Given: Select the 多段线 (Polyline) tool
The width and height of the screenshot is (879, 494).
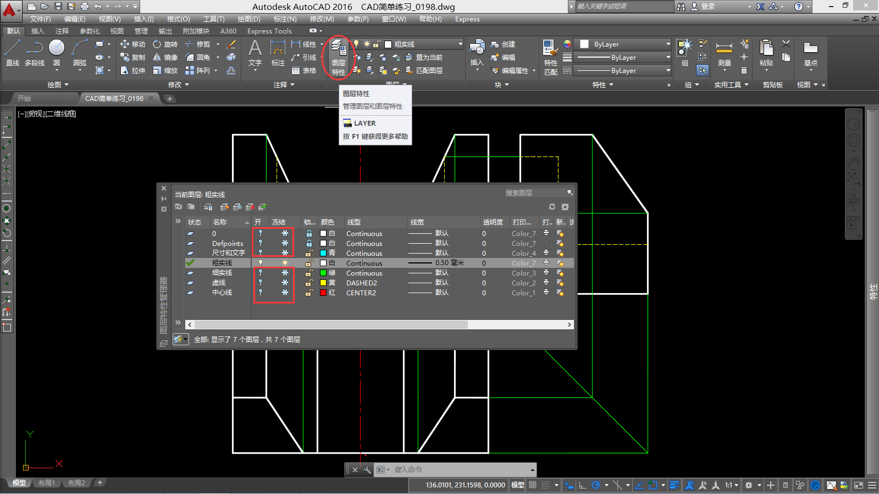Looking at the screenshot, I should 34,53.
